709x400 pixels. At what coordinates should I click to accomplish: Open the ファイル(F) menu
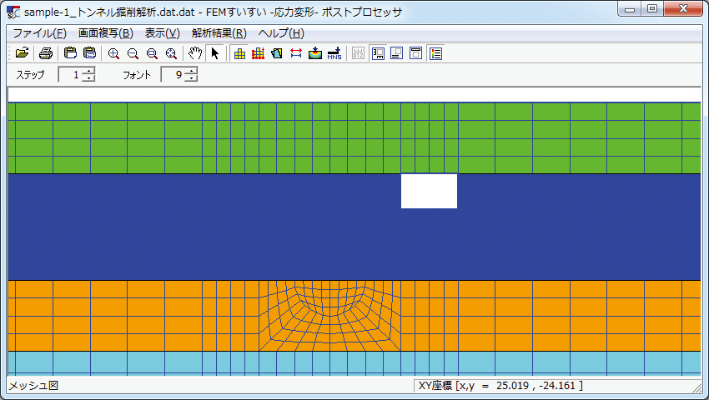pos(39,33)
